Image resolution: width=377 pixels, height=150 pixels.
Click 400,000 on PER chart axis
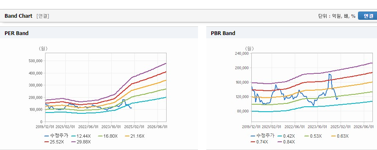click(36, 73)
